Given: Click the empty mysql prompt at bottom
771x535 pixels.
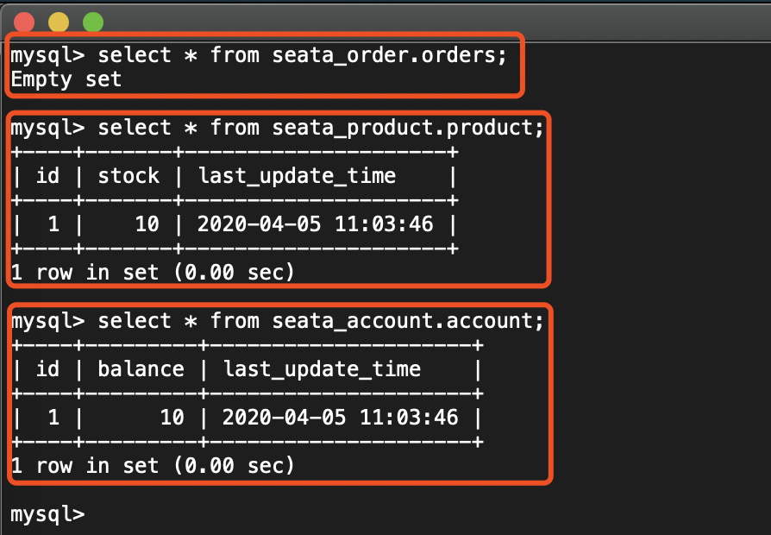Looking at the screenshot, I should 47,514.
